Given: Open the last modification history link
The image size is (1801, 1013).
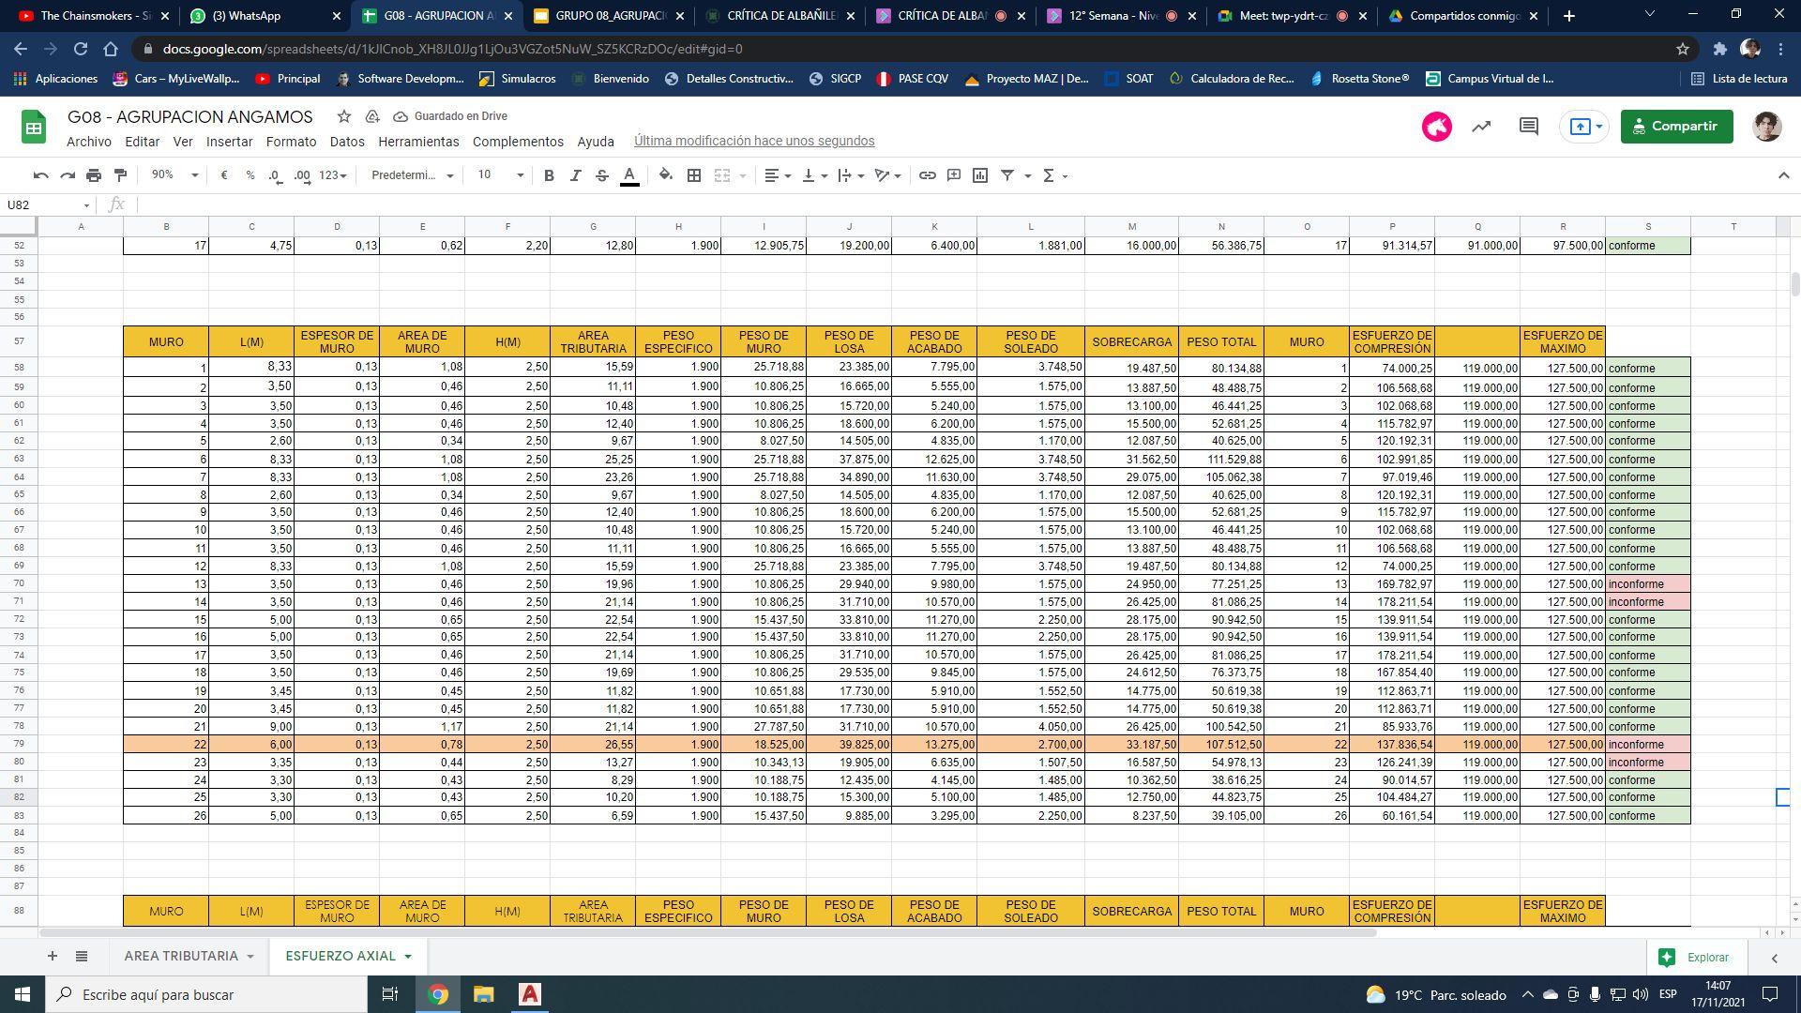Looking at the screenshot, I should click(x=753, y=141).
